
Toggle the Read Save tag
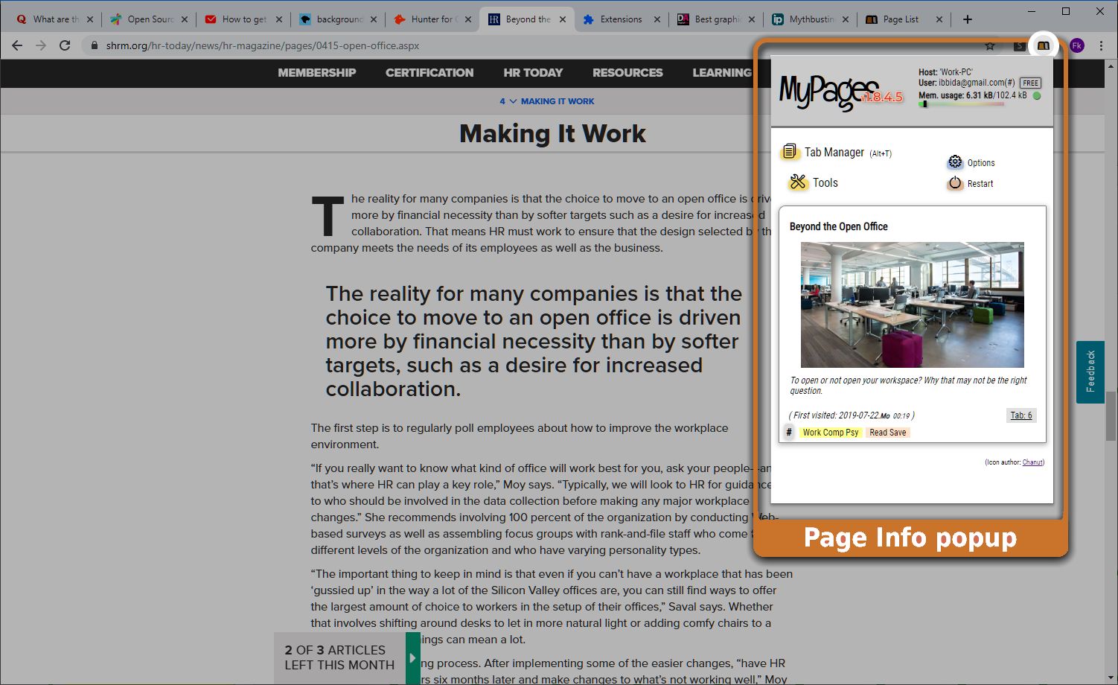pos(887,432)
